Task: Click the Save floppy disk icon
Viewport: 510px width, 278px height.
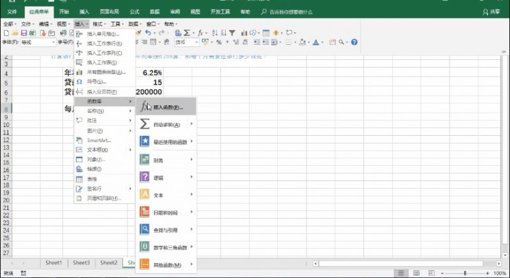Action: (x=24, y=33)
